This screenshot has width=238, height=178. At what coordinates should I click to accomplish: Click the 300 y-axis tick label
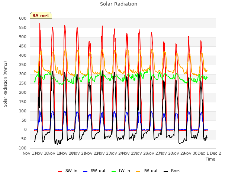23,74
